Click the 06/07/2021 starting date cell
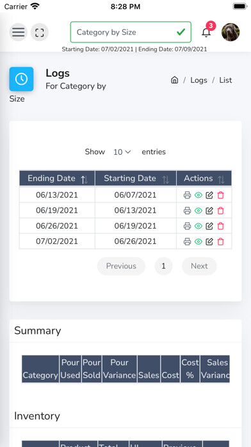This screenshot has height=447, width=251. [x=135, y=195]
